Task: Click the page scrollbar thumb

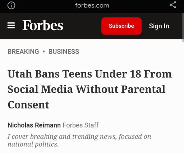Action: 183,27
